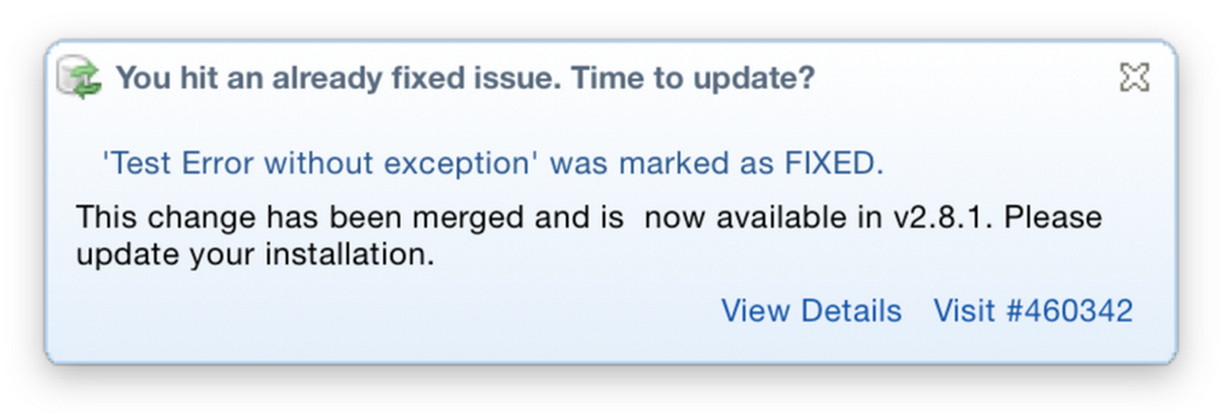
Task: Close the notification with the X icon
Action: pos(1135,78)
